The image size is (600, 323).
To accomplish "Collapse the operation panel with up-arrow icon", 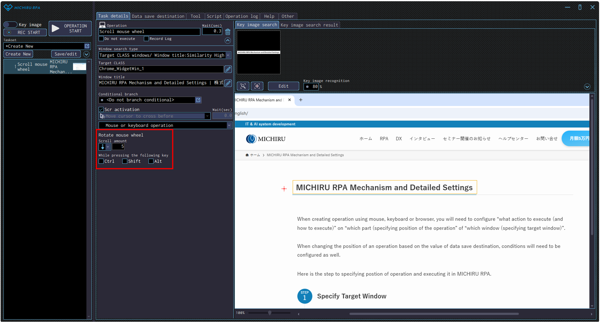I will pos(228,41).
